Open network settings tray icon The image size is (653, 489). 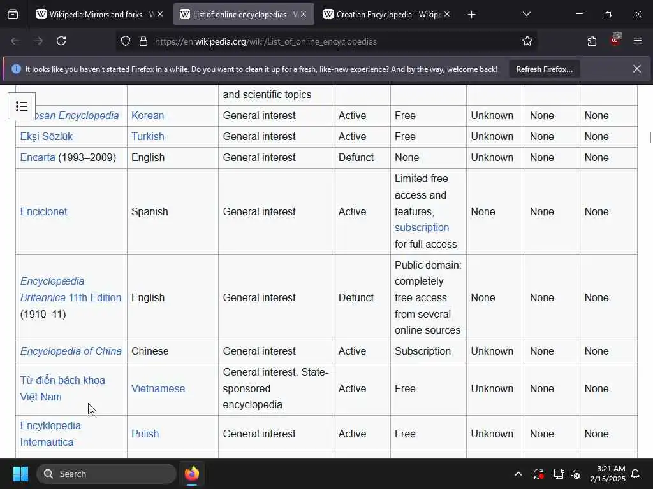[x=559, y=474]
